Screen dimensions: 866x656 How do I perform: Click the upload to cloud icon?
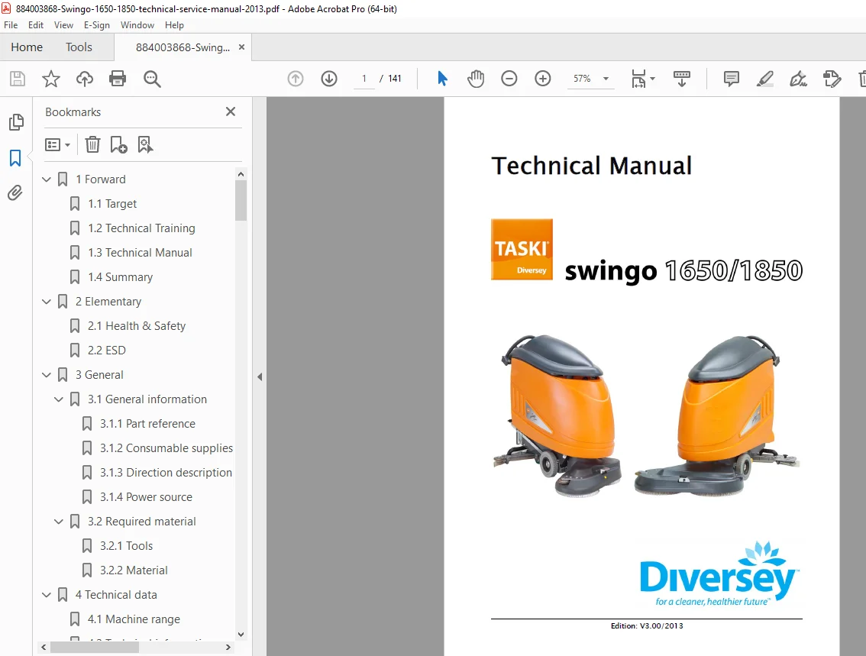click(x=85, y=79)
